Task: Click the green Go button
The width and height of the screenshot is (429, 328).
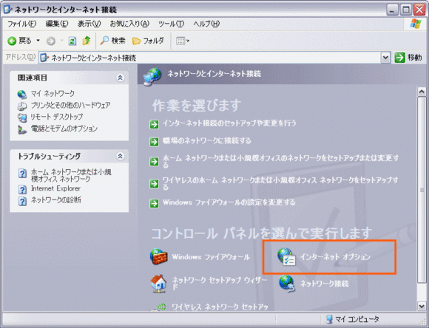Action: click(x=408, y=58)
